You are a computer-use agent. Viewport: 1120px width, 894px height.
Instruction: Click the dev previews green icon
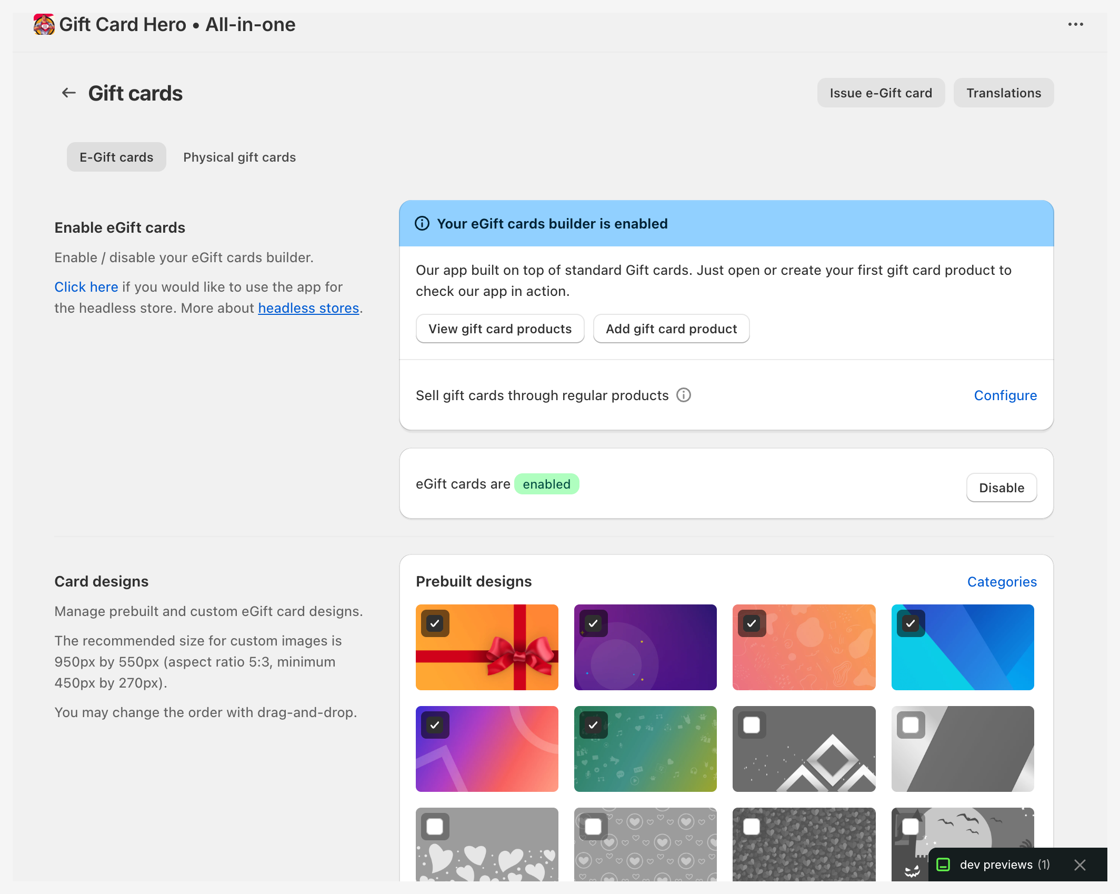tap(943, 865)
